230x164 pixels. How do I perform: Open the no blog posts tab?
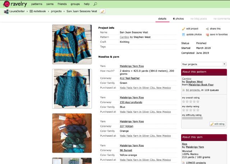[198, 19]
